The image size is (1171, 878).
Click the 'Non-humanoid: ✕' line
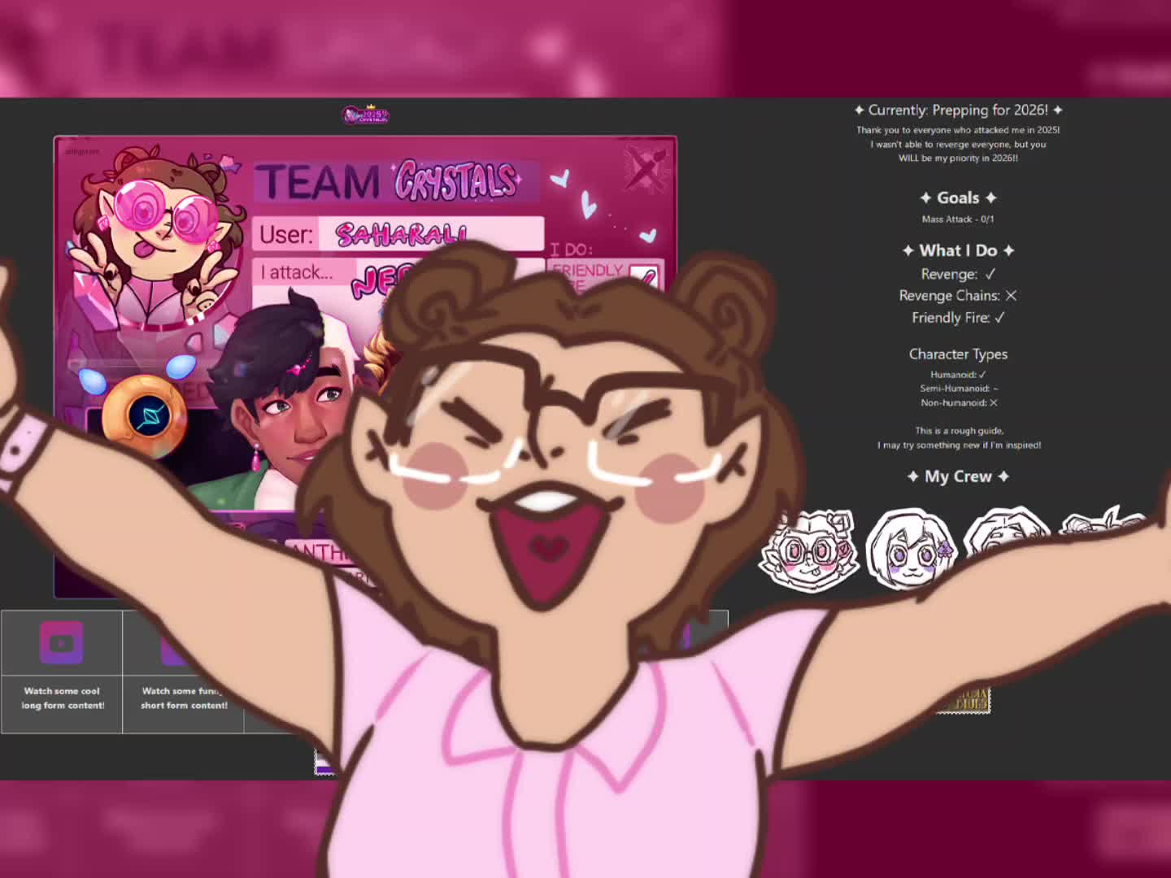[x=958, y=402]
